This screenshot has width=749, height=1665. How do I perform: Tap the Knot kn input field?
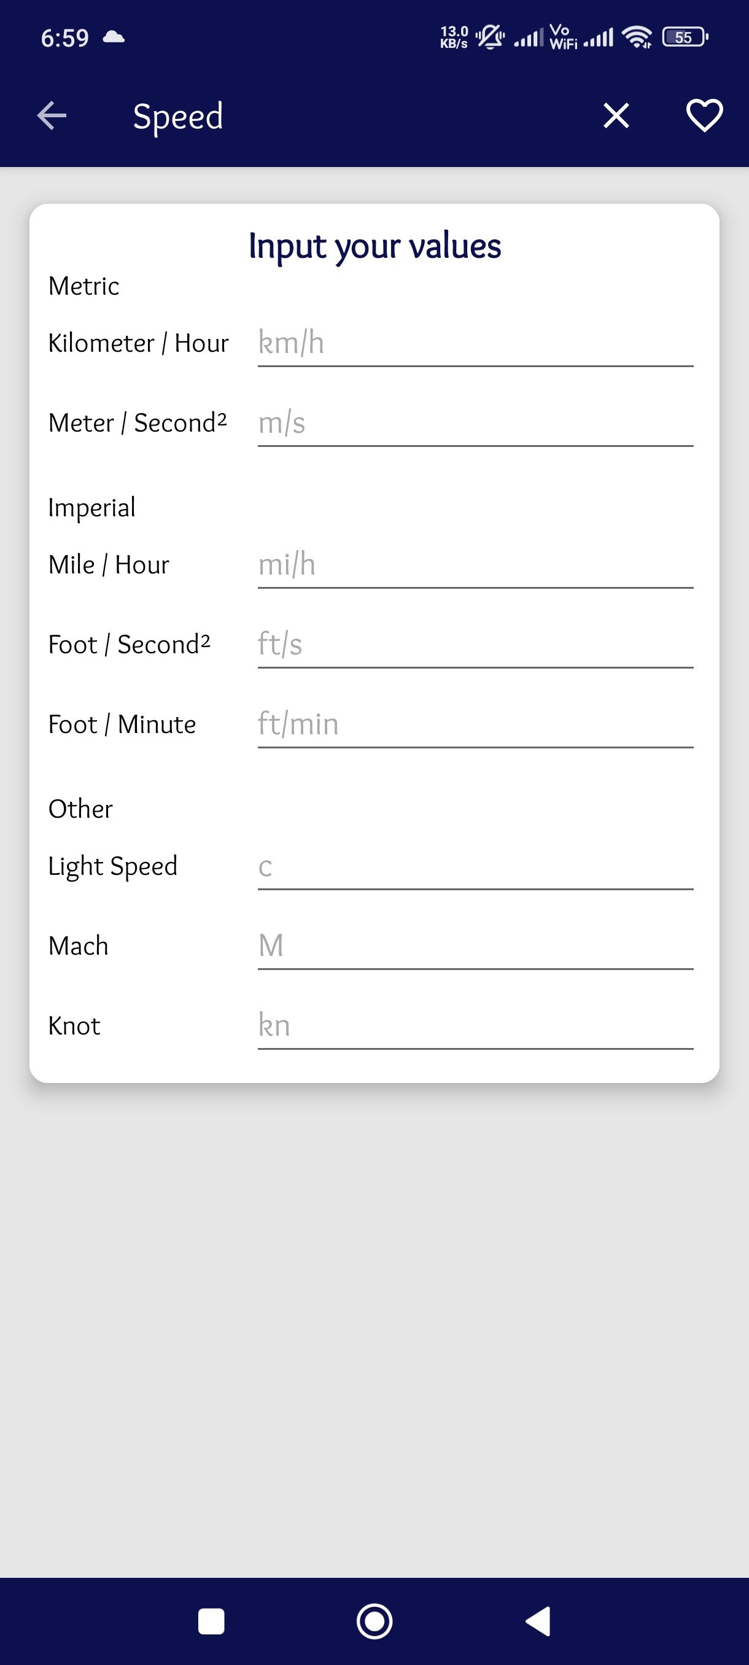point(475,1026)
